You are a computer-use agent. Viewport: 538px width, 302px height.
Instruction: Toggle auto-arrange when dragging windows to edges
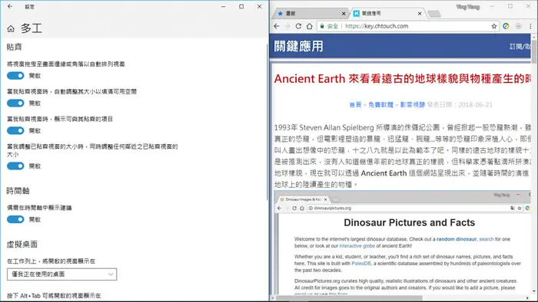[15, 76]
